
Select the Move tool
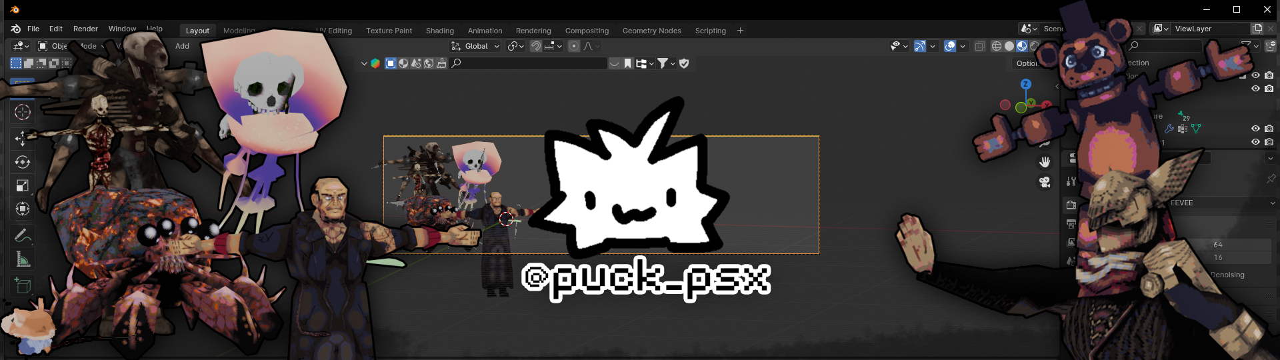point(22,138)
